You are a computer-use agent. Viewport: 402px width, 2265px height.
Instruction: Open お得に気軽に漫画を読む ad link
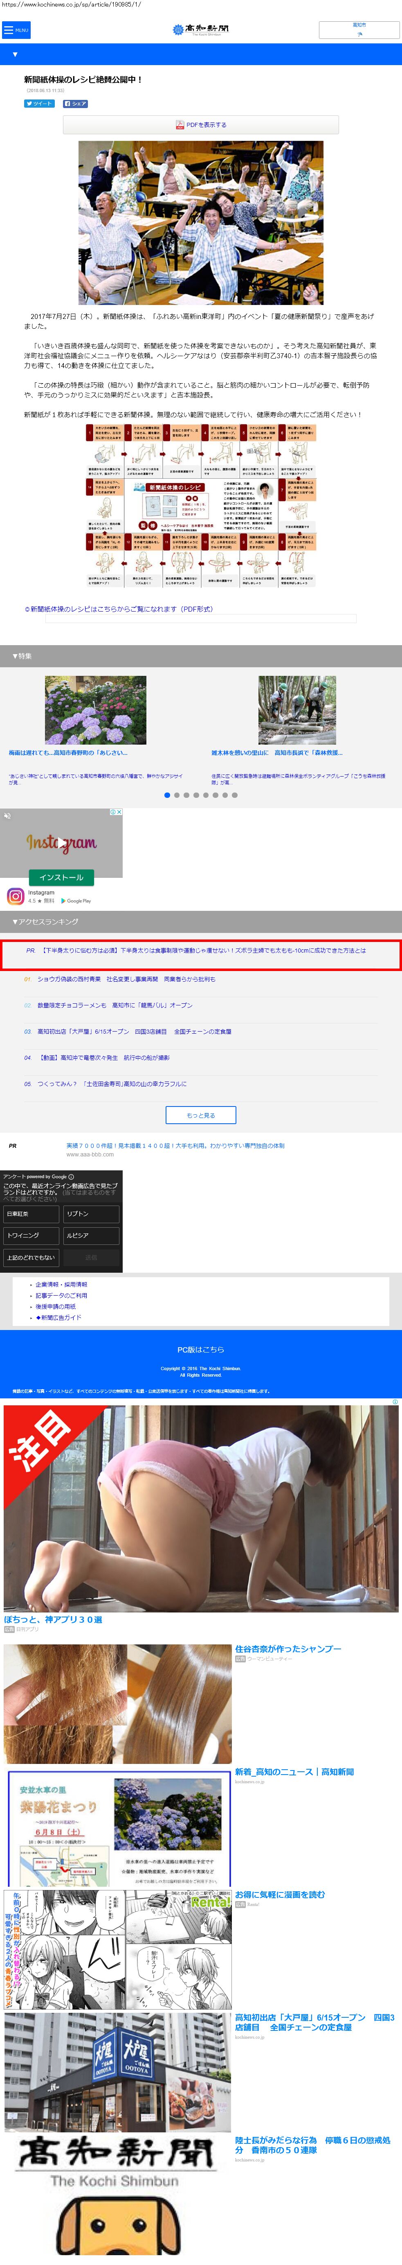click(x=280, y=1895)
